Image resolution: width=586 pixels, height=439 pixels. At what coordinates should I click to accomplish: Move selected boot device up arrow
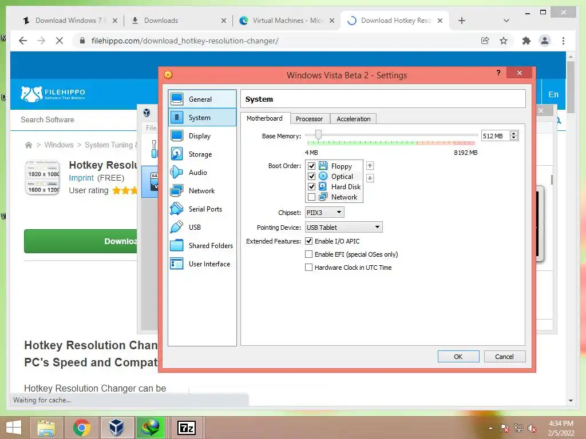click(x=370, y=165)
